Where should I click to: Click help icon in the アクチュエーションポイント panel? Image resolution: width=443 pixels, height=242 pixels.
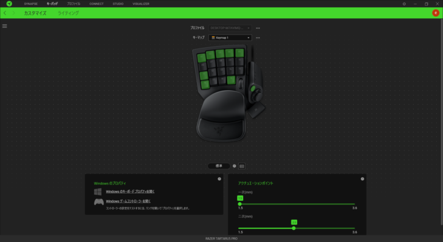[362, 179]
